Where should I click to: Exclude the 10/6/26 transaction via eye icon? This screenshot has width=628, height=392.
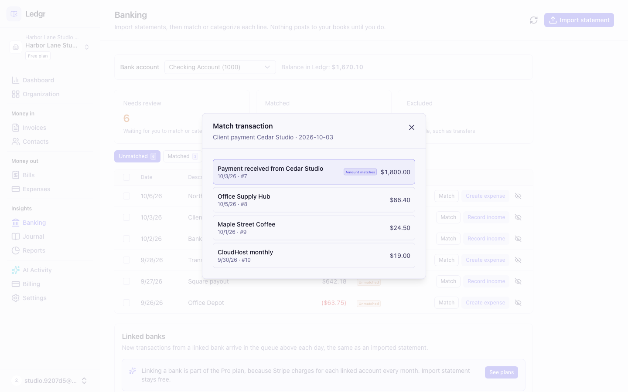click(518, 196)
